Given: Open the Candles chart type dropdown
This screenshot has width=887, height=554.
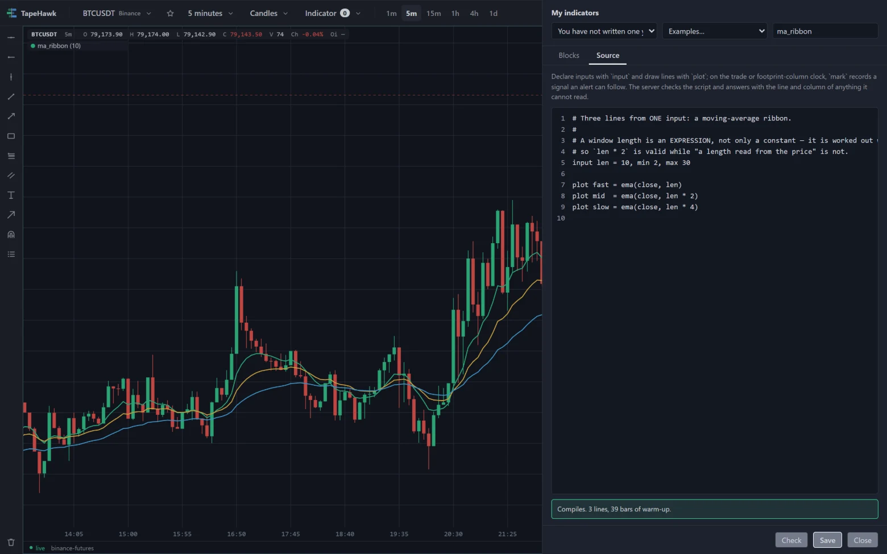Looking at the screenshot, I should [269, 13].
